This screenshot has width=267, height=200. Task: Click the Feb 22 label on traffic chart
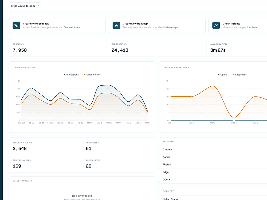(21, 123)
